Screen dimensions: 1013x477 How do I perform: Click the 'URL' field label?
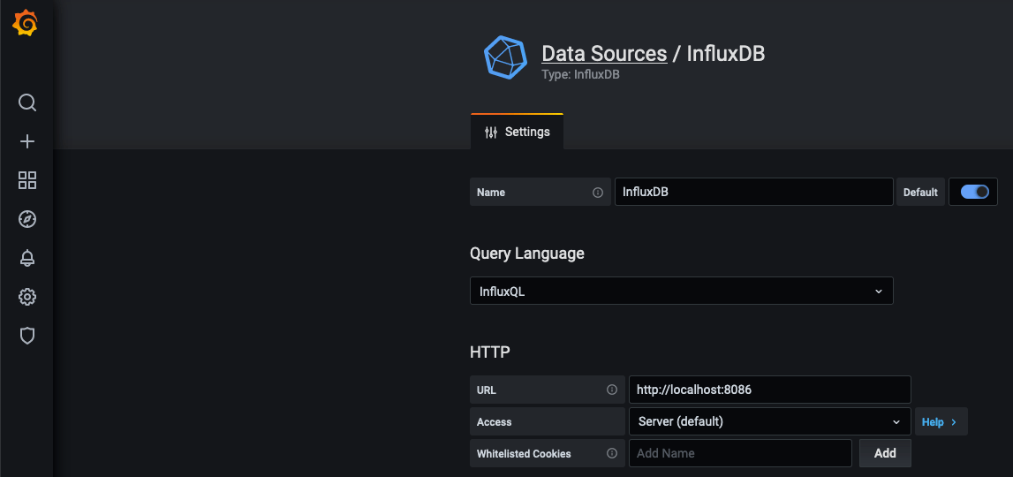(x=487, y=390)
